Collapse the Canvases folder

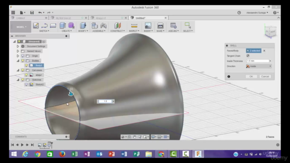pos(18,70)
